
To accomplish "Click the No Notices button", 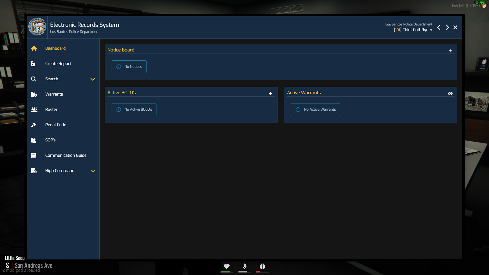I will 129,67.
